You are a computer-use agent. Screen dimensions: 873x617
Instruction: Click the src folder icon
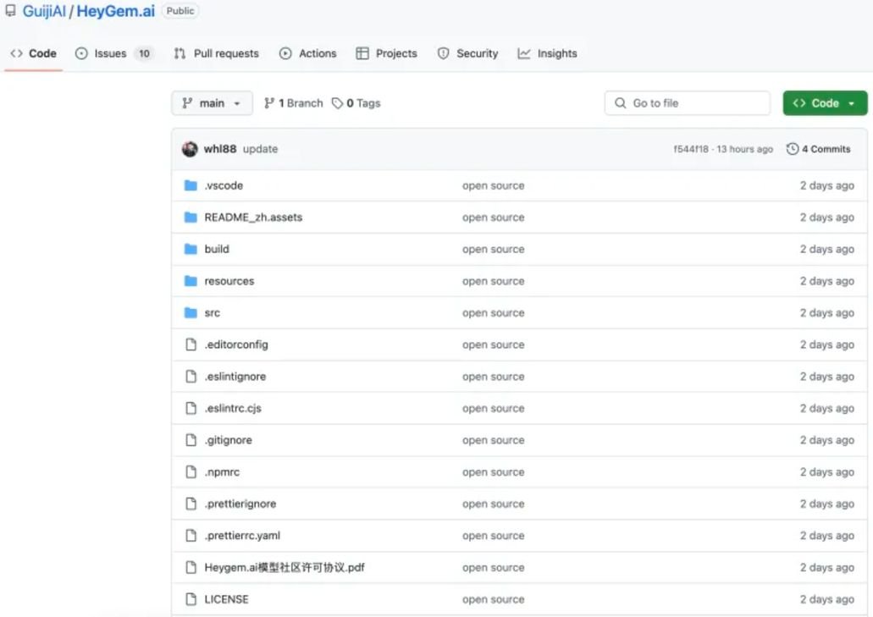[191, 313]
